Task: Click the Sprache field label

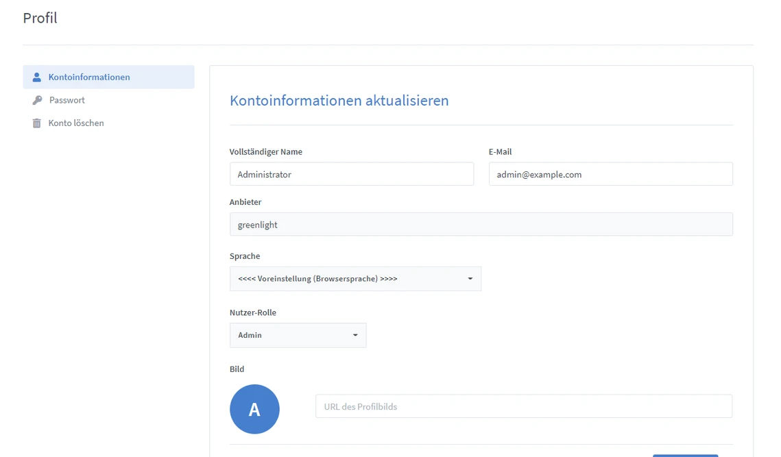Action: click(x=245, y=256)
